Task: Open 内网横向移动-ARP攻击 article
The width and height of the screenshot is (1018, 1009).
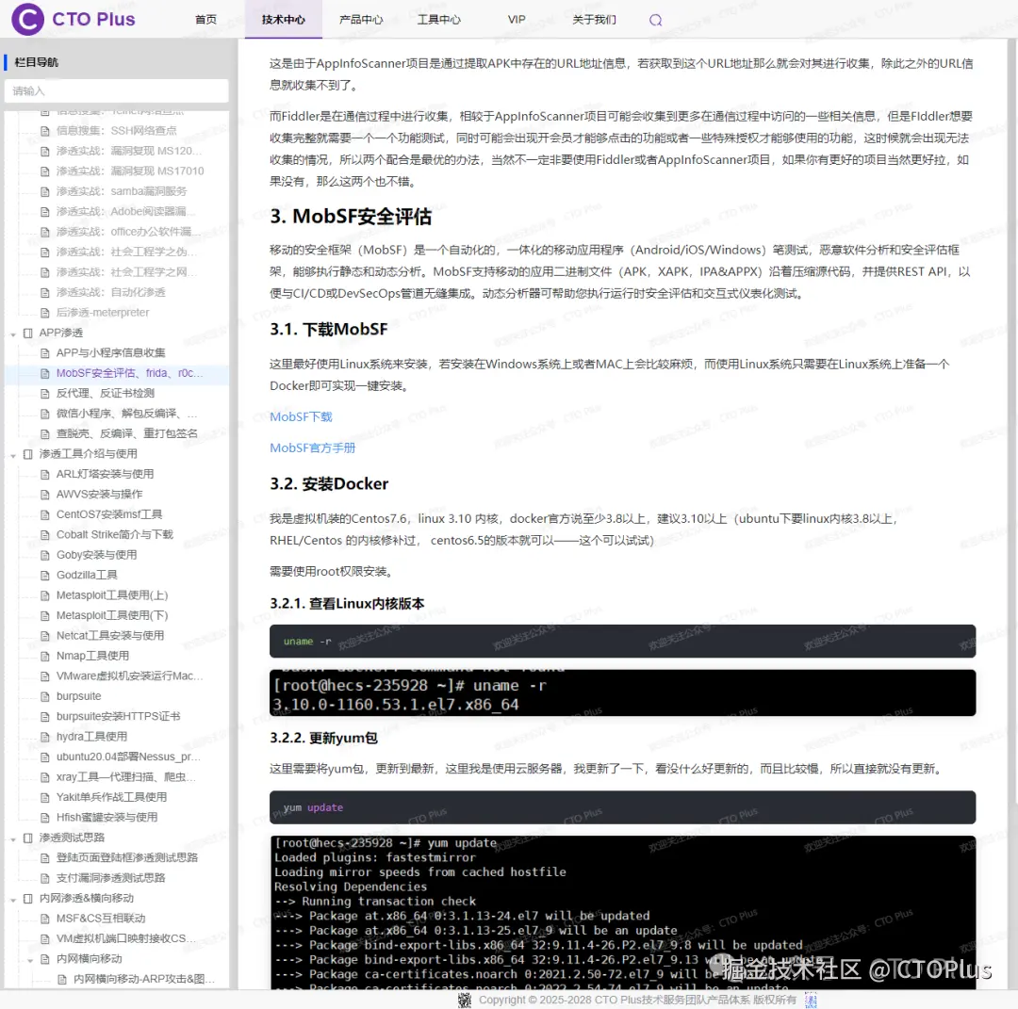Action: pyautogui.click(x=144, y=979)
